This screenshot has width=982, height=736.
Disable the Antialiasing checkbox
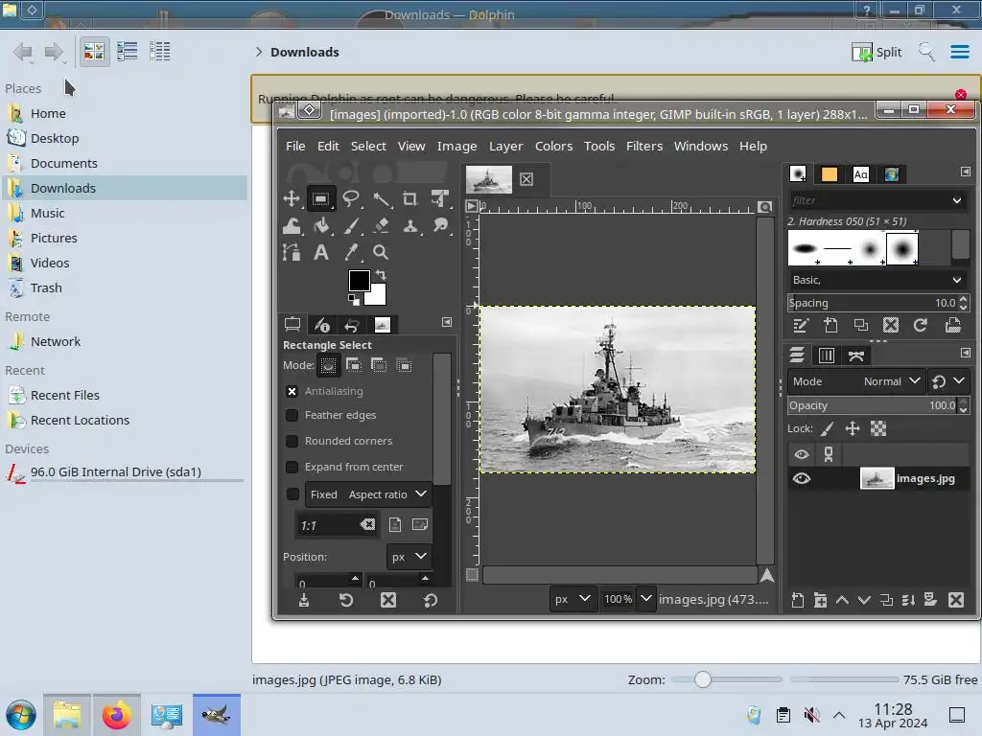[292, 391]
